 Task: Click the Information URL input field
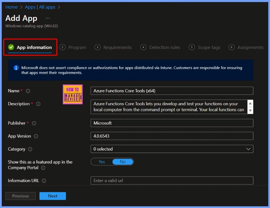pyautogui.click(x=172, y=180)
